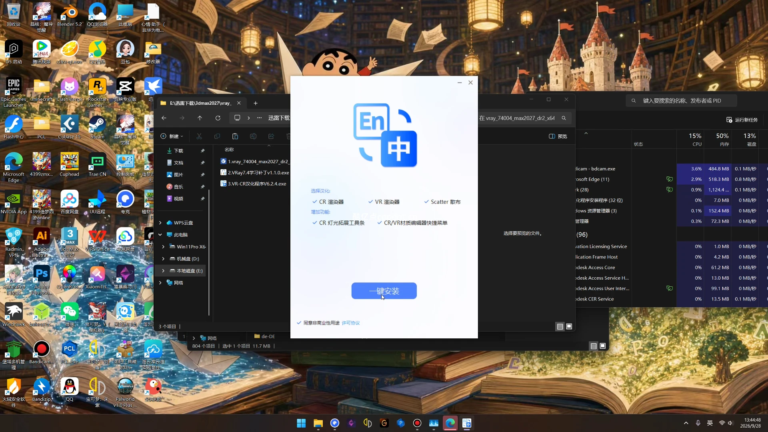
Task: Click the 运行新任务 button in Task Manager
Action: tap(742, 120)
